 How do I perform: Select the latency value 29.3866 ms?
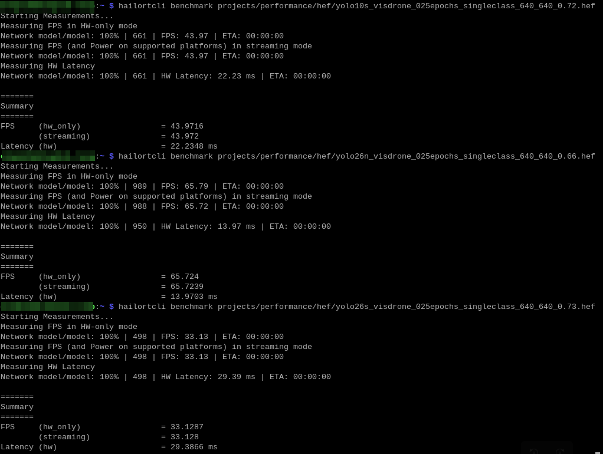tap(194, 447)
